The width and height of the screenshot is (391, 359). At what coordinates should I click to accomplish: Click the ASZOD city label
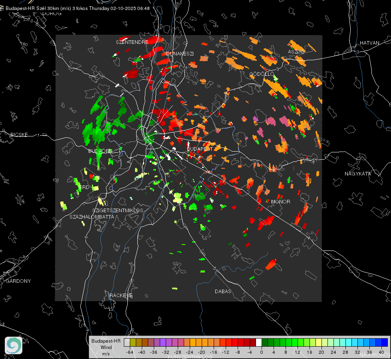coord(296,51)
